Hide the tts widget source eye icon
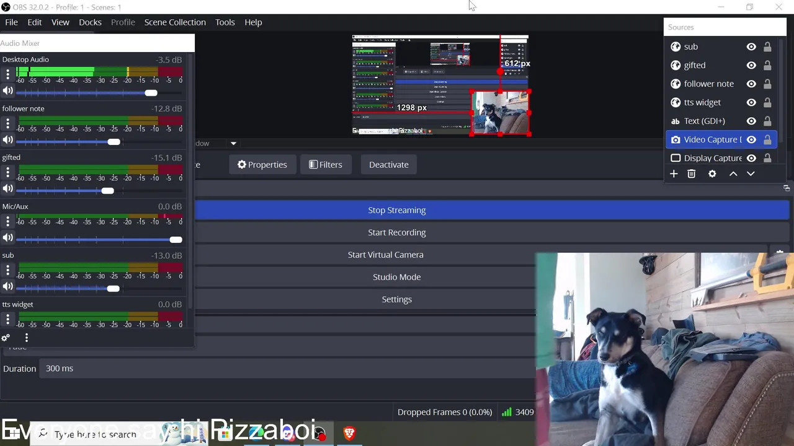The width and height of the screenshot is (794, 446). [751, 102]
